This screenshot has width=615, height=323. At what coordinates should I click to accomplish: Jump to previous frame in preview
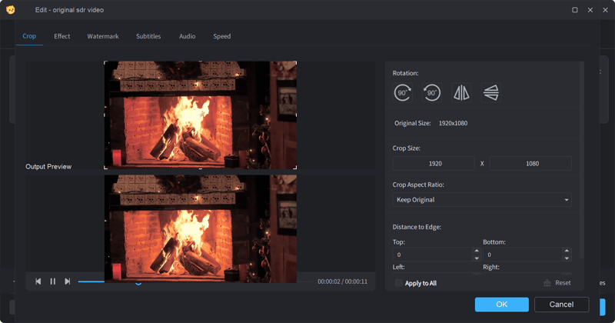point(38,281)
